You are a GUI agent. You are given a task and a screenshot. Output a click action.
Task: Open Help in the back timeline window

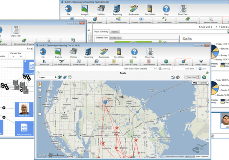(x=166, y=10)
